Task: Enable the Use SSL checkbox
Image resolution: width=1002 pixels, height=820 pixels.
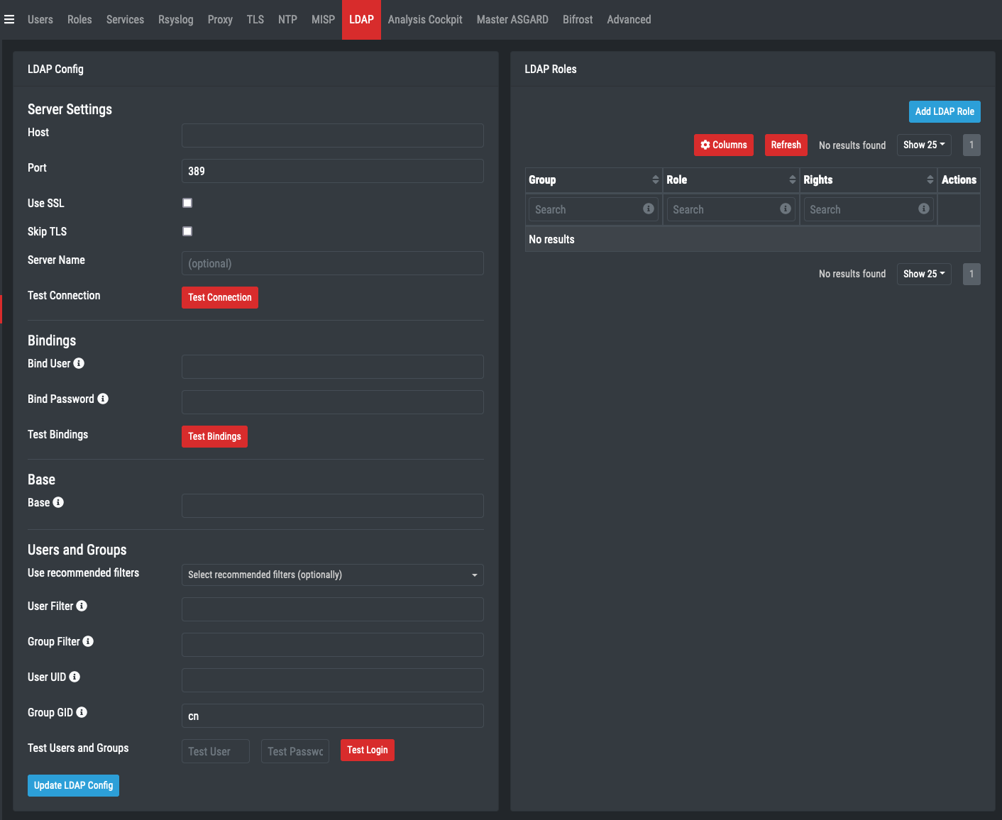Action: point(187,203)
